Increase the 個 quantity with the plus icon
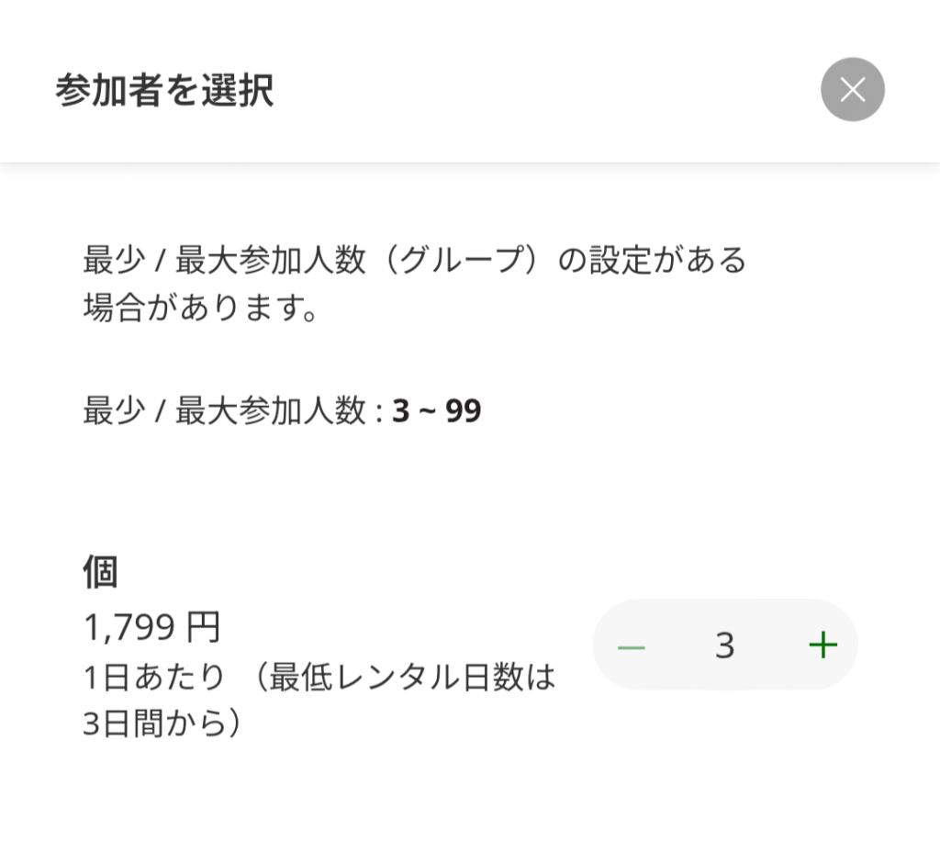The height and width of the screenshot is (864, 940). click(823, 645)
